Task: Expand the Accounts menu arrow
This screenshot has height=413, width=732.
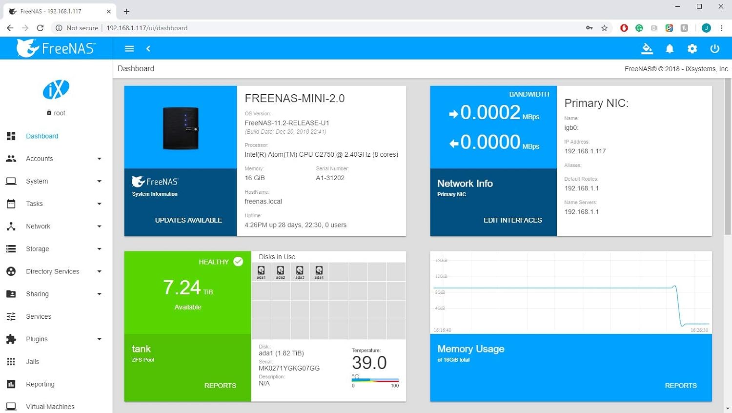Action: (99, 159)
